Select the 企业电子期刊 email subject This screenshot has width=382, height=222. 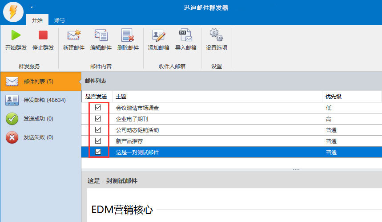132,119
